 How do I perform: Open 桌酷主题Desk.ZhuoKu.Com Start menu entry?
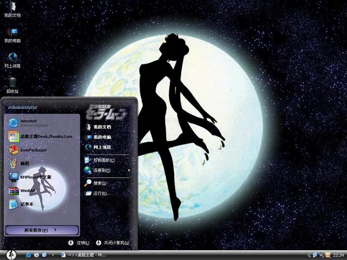coord(42,136)
